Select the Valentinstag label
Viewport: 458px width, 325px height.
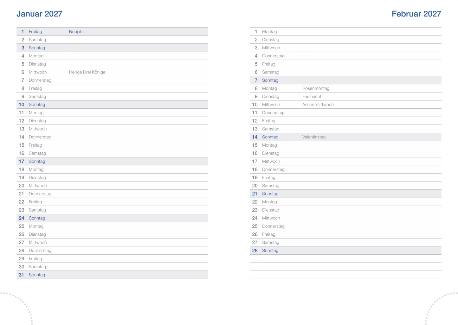pos(314,137)
